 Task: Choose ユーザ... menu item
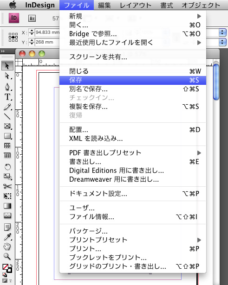point(133,208)
